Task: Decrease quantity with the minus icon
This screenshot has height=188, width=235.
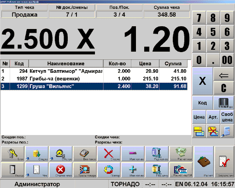Action: (133, 153)
